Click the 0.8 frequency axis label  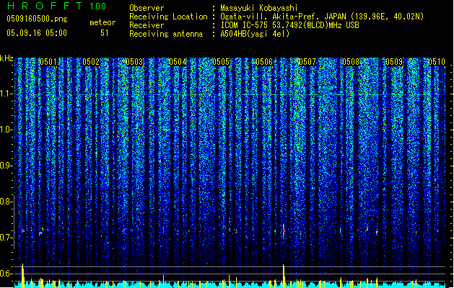click(x=6, y=202)
